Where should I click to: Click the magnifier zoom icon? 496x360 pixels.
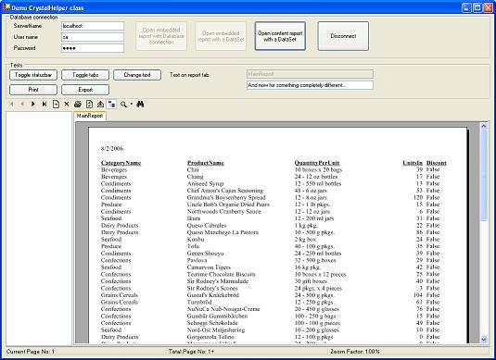click(x=123, y=104)
